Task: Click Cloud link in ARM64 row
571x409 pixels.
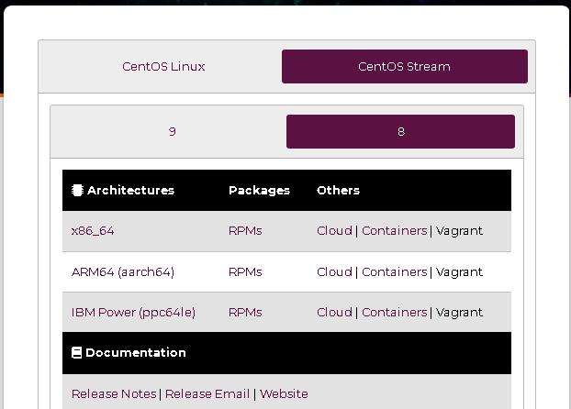Action: (x=334, y=272)
